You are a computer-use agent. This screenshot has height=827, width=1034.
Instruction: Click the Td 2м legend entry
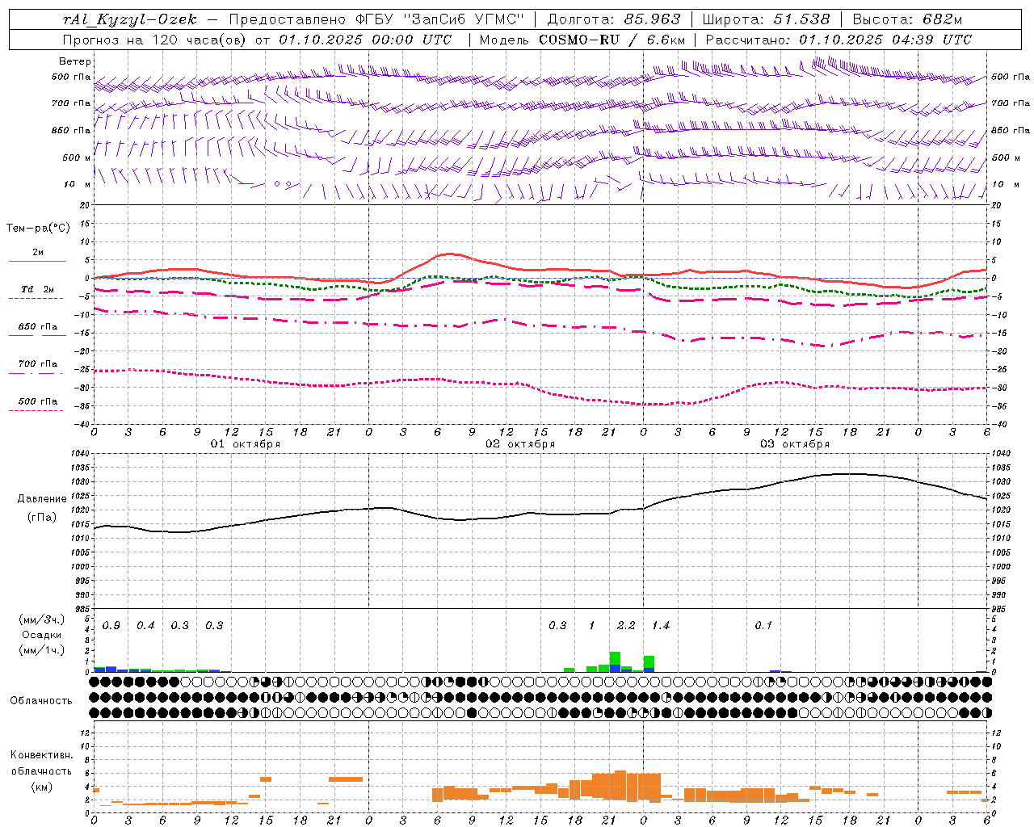(37, 289)
